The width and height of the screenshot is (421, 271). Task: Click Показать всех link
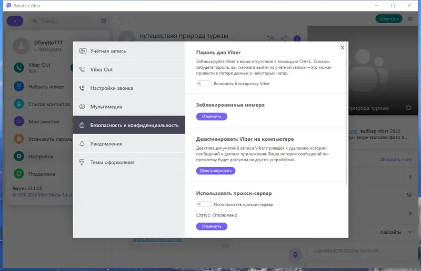[x=396, y=160]
